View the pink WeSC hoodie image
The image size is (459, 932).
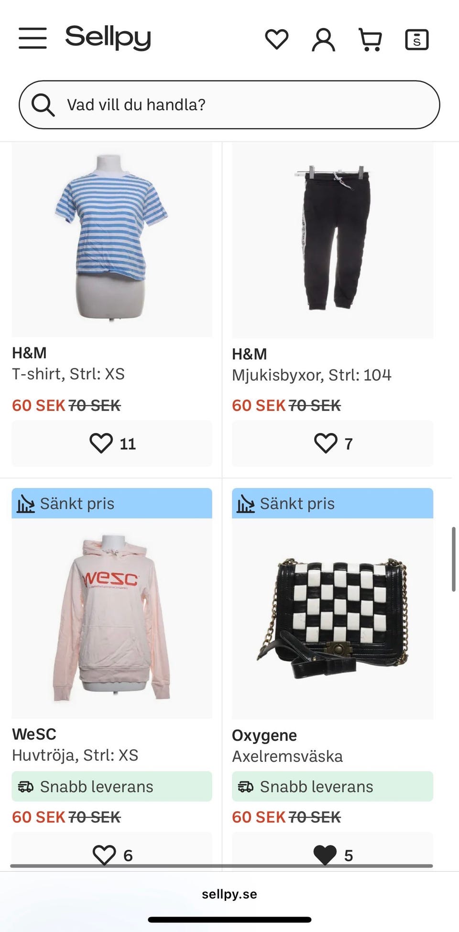tap(112, 618)
